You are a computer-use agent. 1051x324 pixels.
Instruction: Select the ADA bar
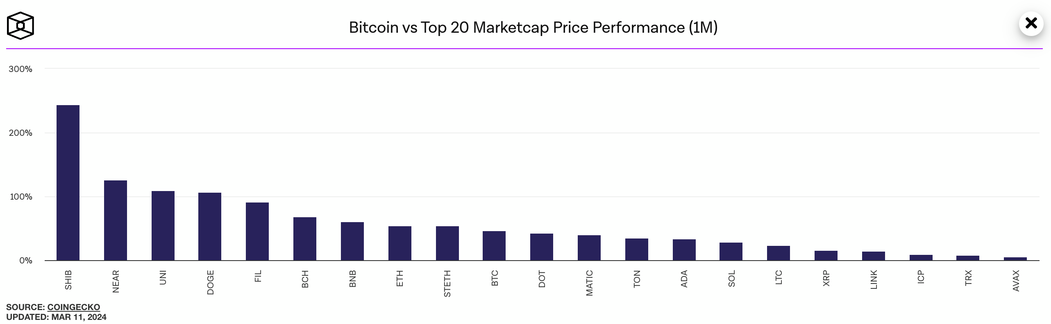(x=684, y=250)
